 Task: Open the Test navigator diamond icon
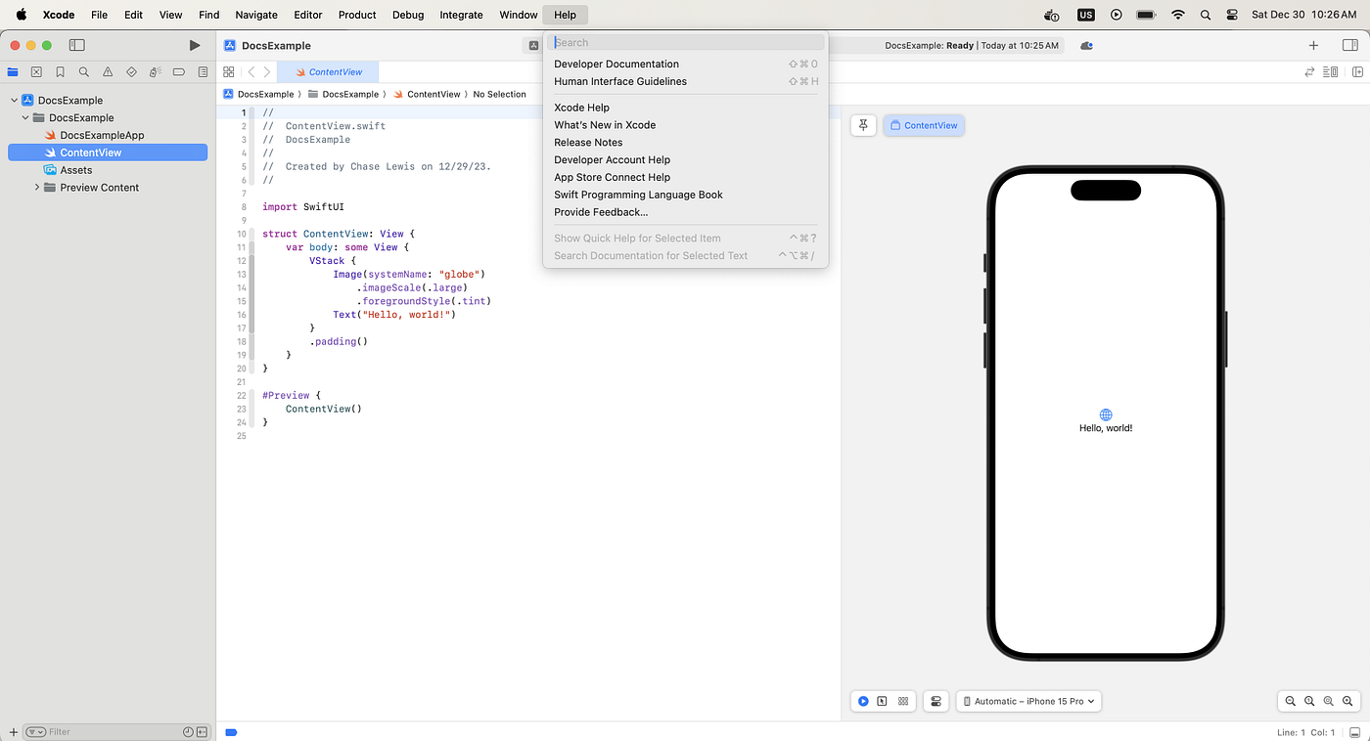[131, 72]
